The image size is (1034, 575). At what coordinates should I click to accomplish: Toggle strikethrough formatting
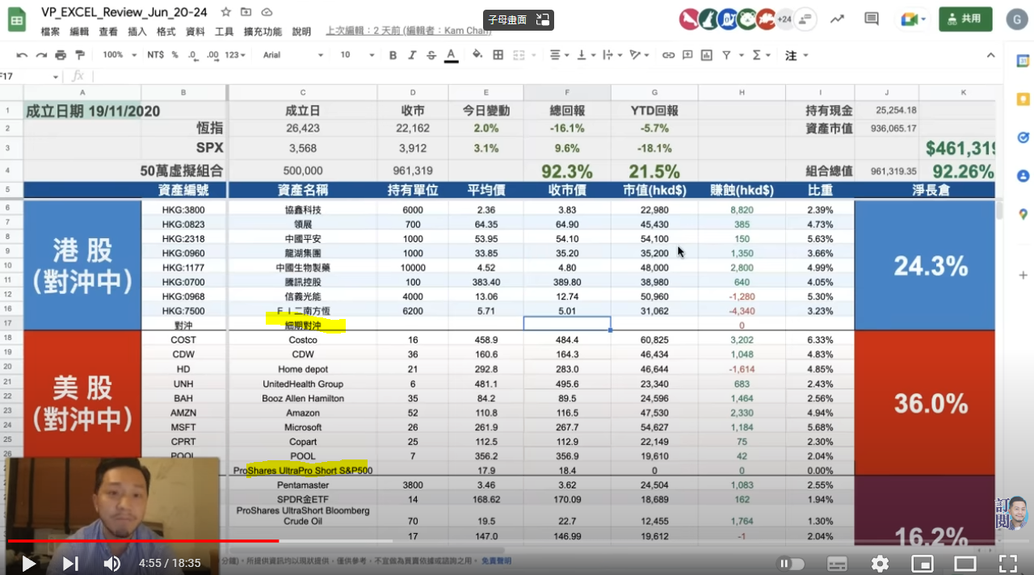click(x=432, y=55)
